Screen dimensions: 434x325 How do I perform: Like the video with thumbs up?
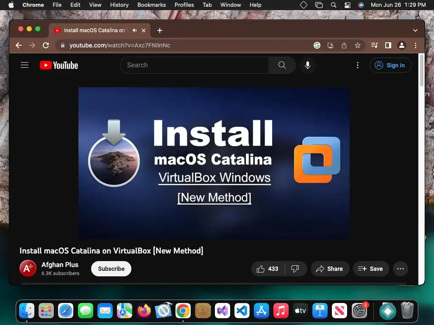[x=267, y=269]
